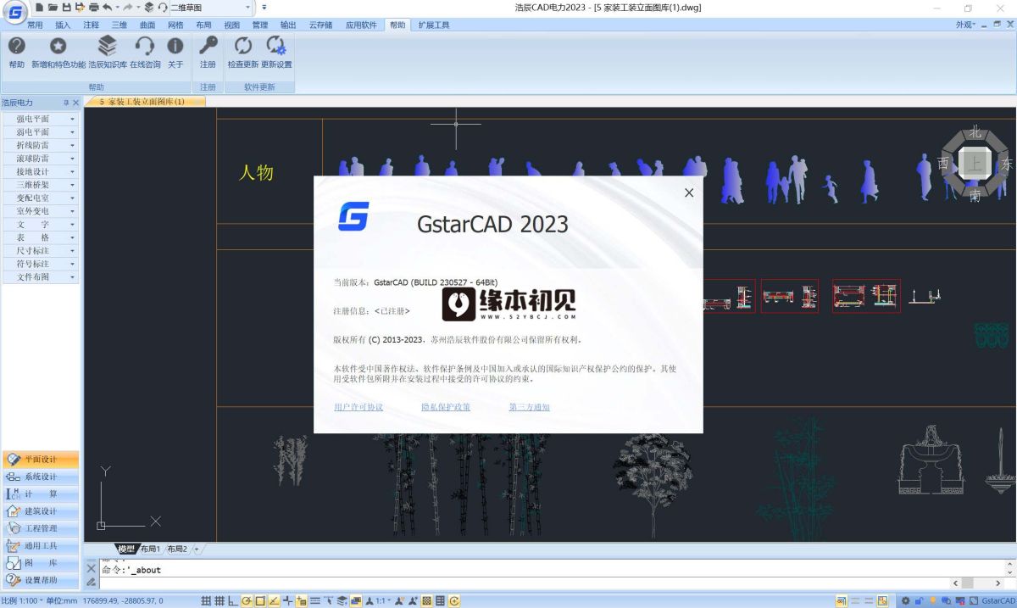Viewport: 1017px width, 608px height.
Task: Click the 新增和特色功能 star icon
Action: (58, 46)
